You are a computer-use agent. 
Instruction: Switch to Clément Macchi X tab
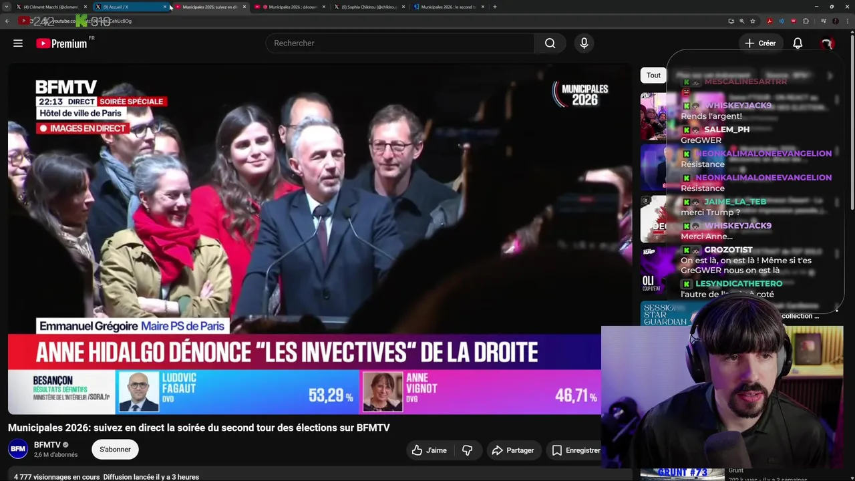pos(50,7)
